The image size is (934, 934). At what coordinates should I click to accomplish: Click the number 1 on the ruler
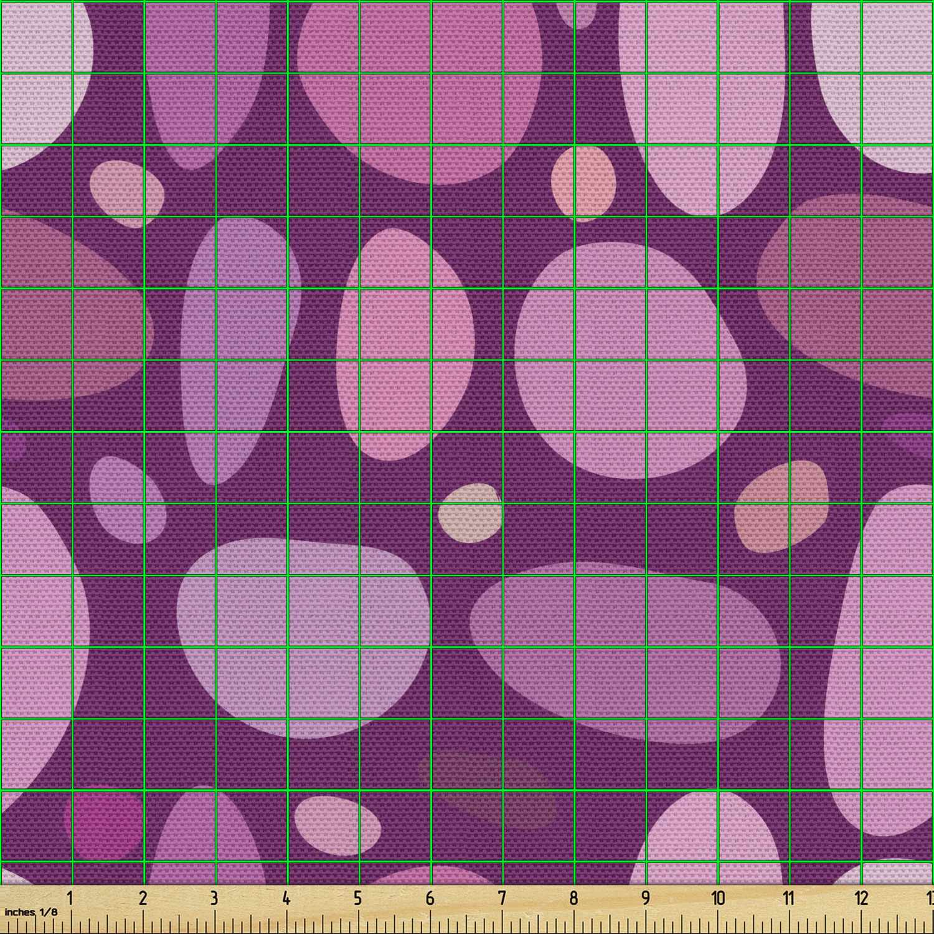[70, 899]
